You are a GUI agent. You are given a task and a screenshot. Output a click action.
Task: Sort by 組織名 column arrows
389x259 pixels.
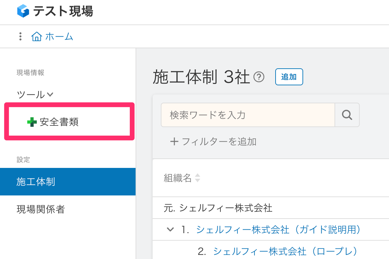tap(197, 178)
